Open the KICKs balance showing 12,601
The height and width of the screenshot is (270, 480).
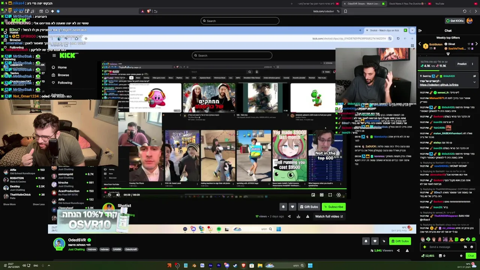(x=428, y=256)
